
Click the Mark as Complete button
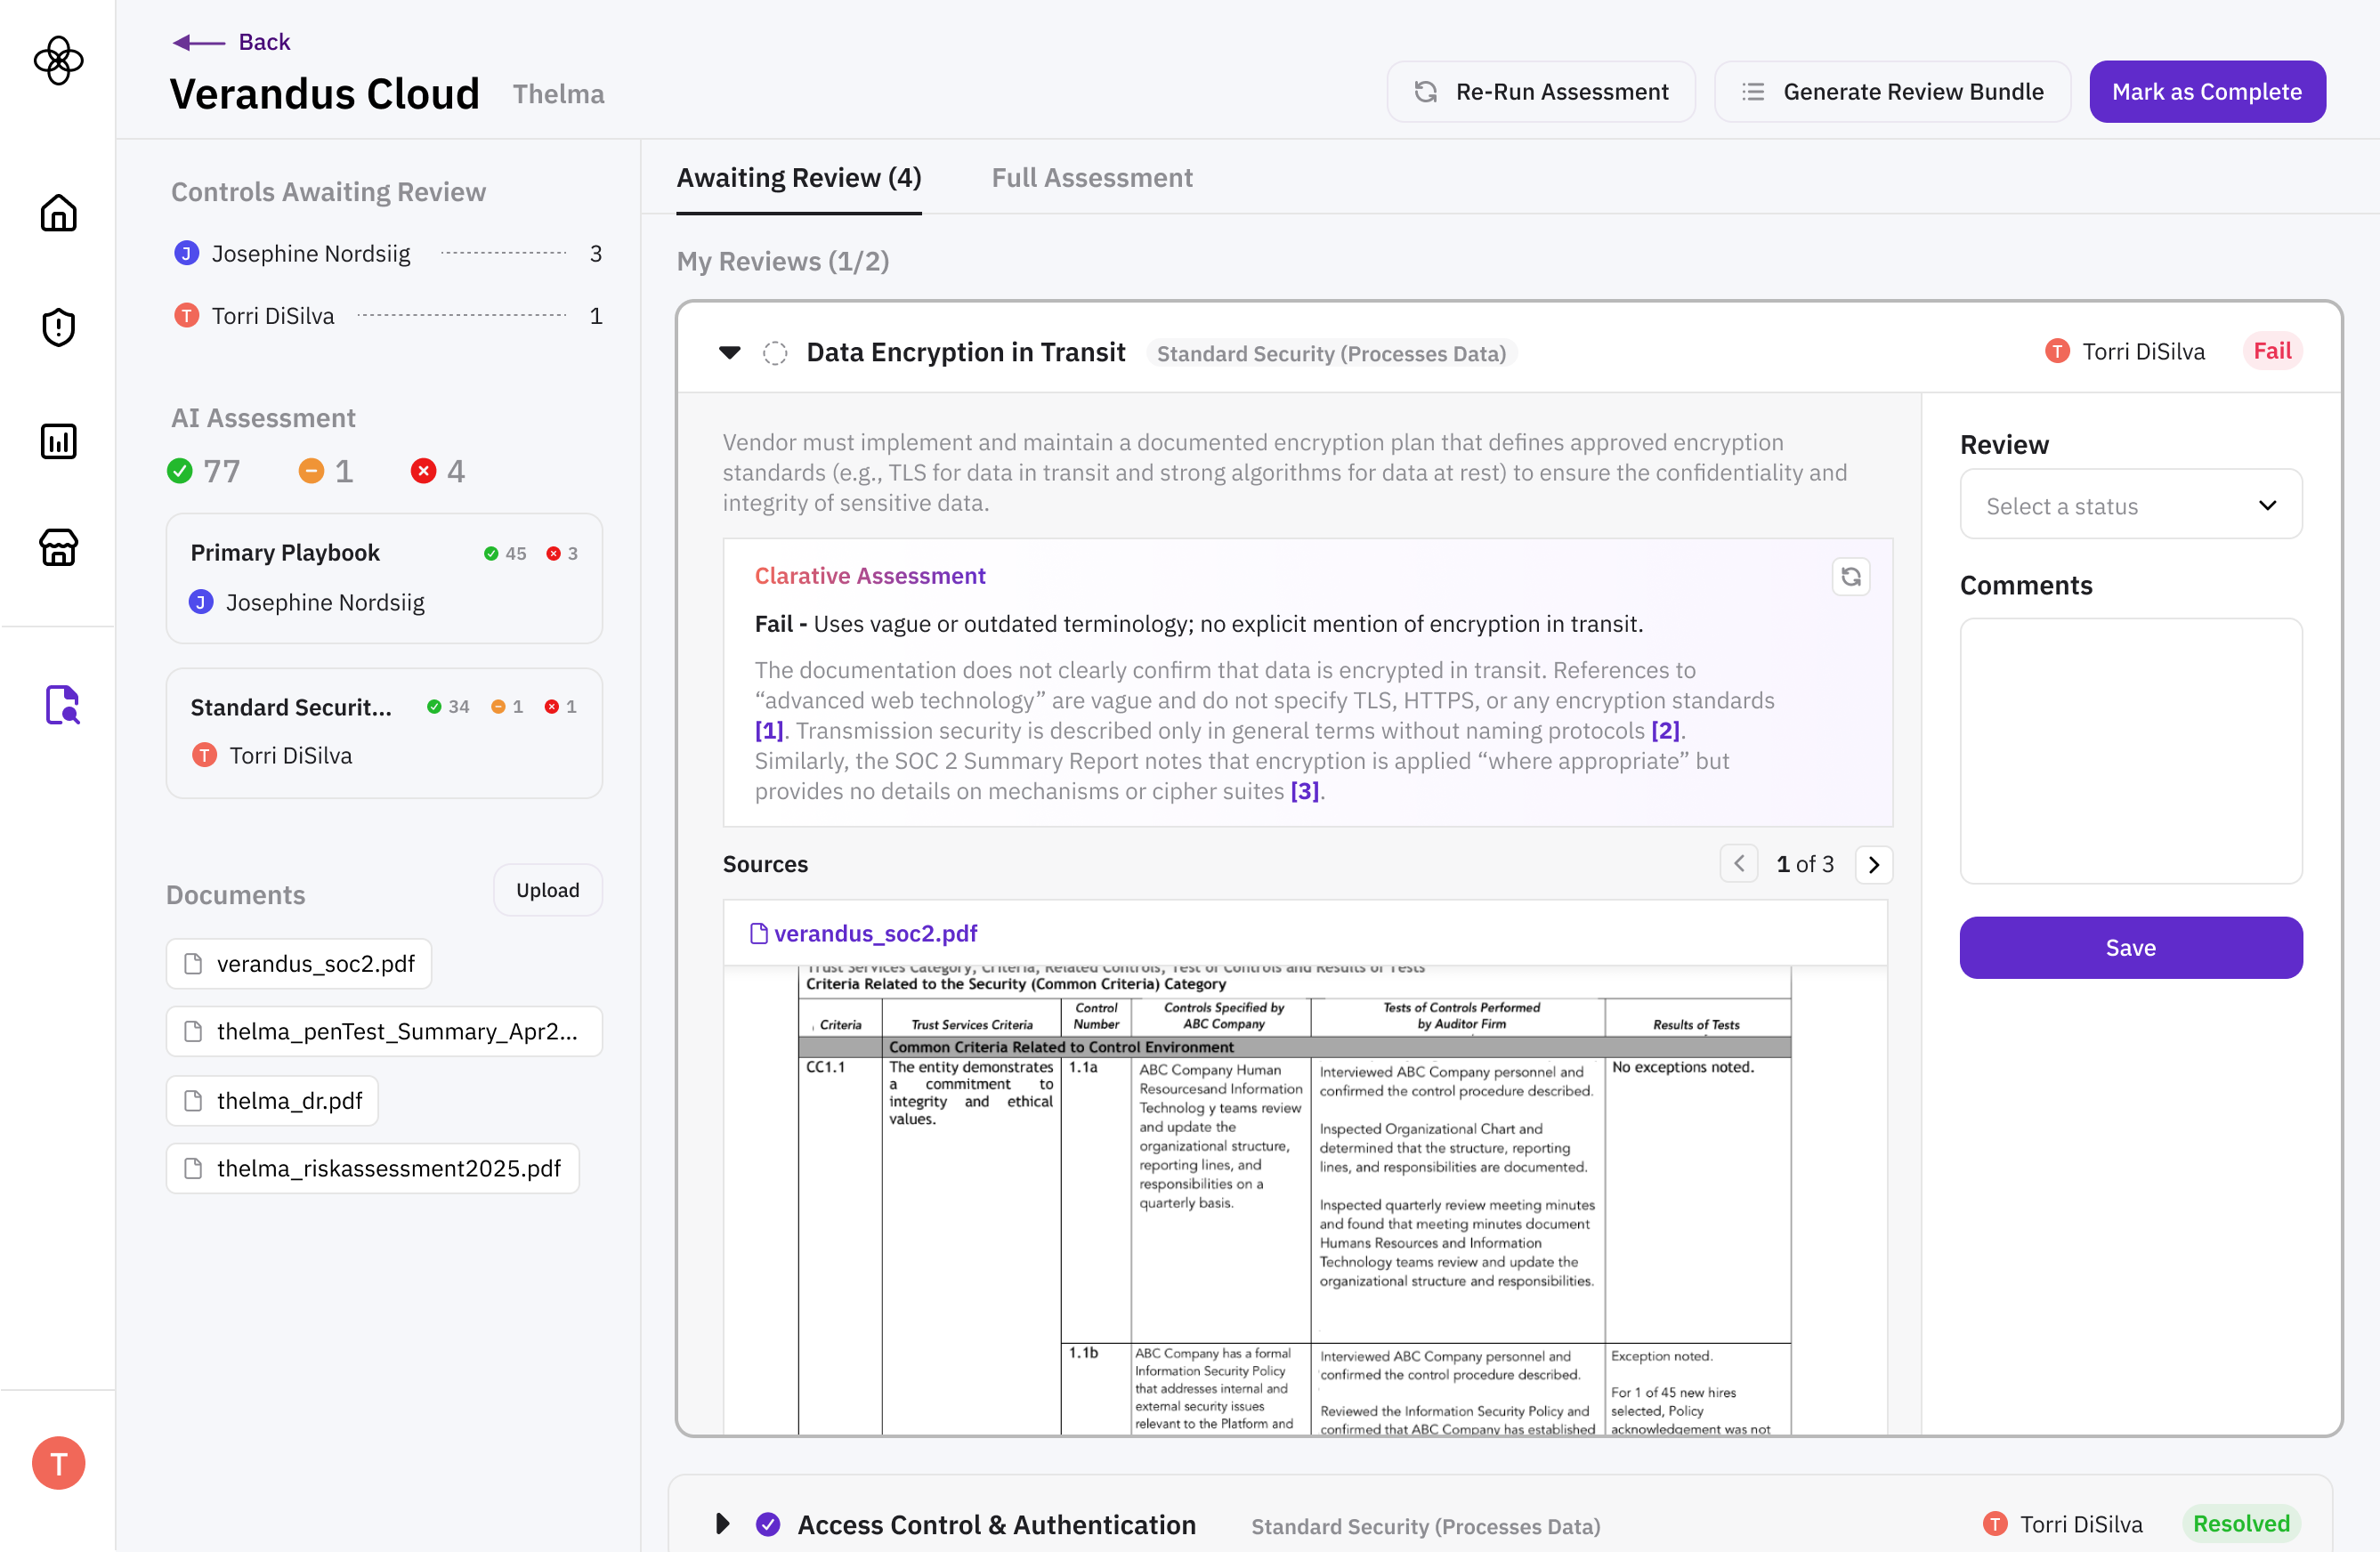pos(2206,92)
